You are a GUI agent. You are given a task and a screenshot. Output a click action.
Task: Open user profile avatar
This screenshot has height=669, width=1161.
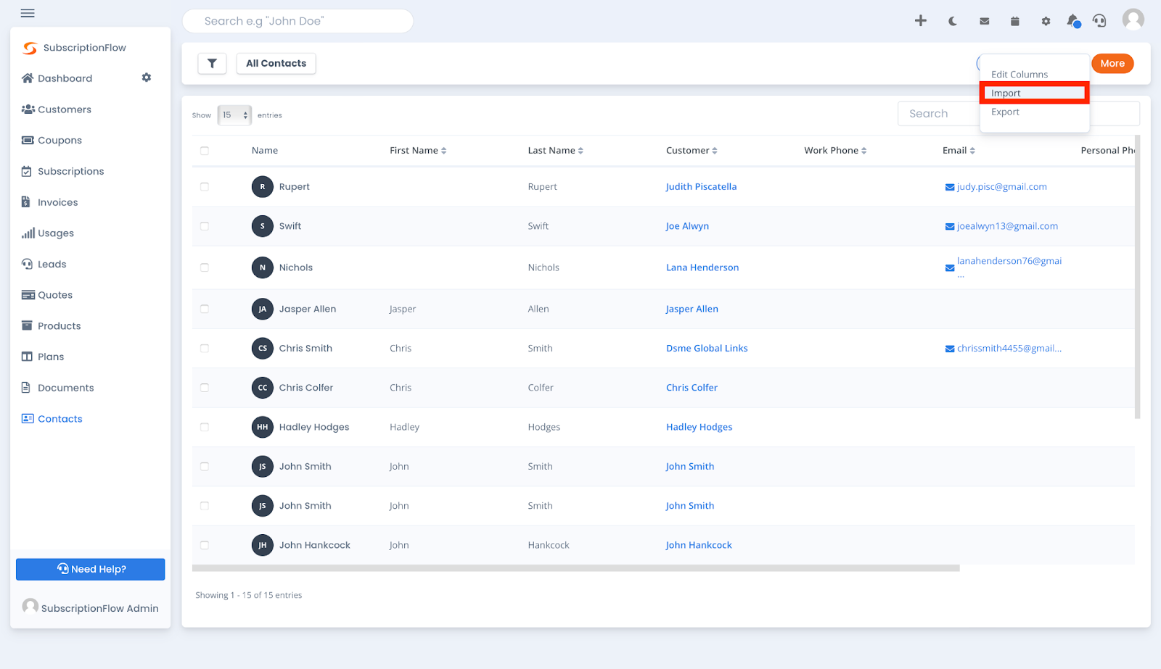1133,20
